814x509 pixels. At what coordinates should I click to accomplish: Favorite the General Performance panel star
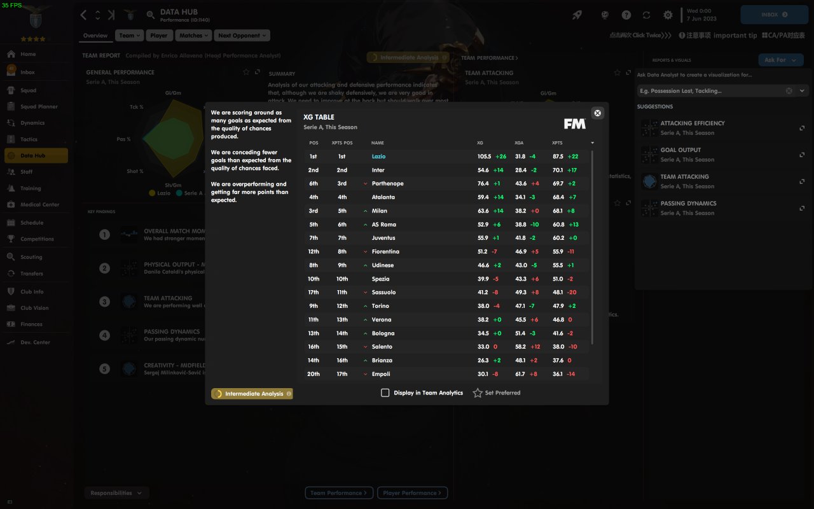click(x=246, y=72)
